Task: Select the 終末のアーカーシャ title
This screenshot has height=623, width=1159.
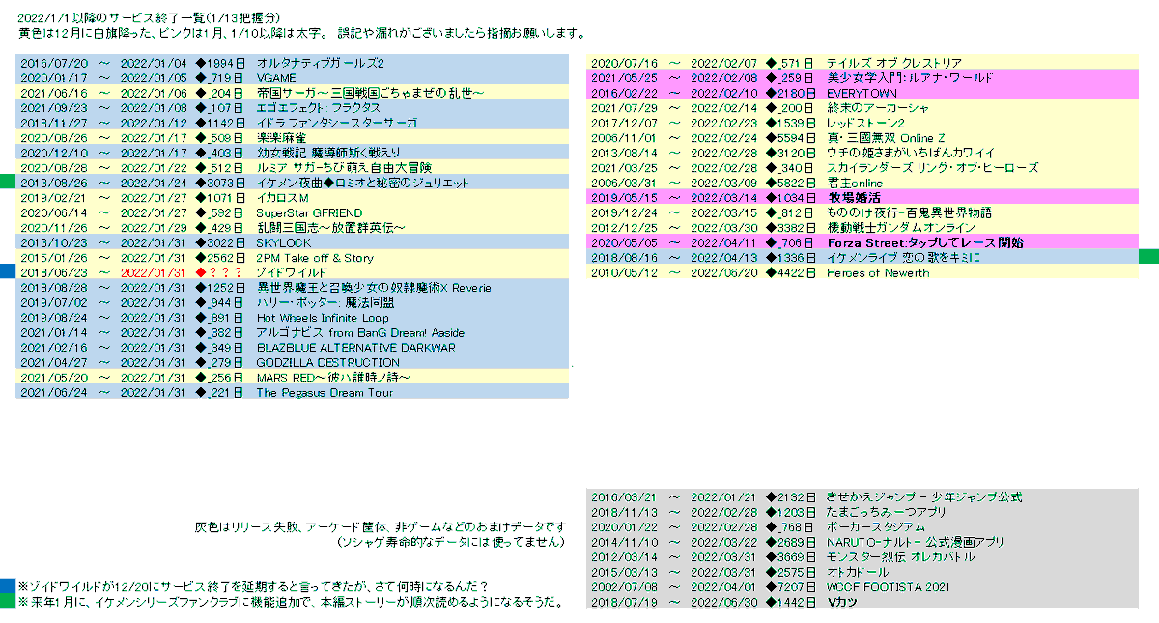Action: coord(878,107)
